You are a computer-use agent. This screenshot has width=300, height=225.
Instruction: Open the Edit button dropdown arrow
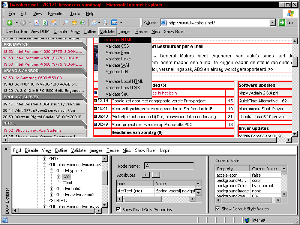tap(121, 23)
